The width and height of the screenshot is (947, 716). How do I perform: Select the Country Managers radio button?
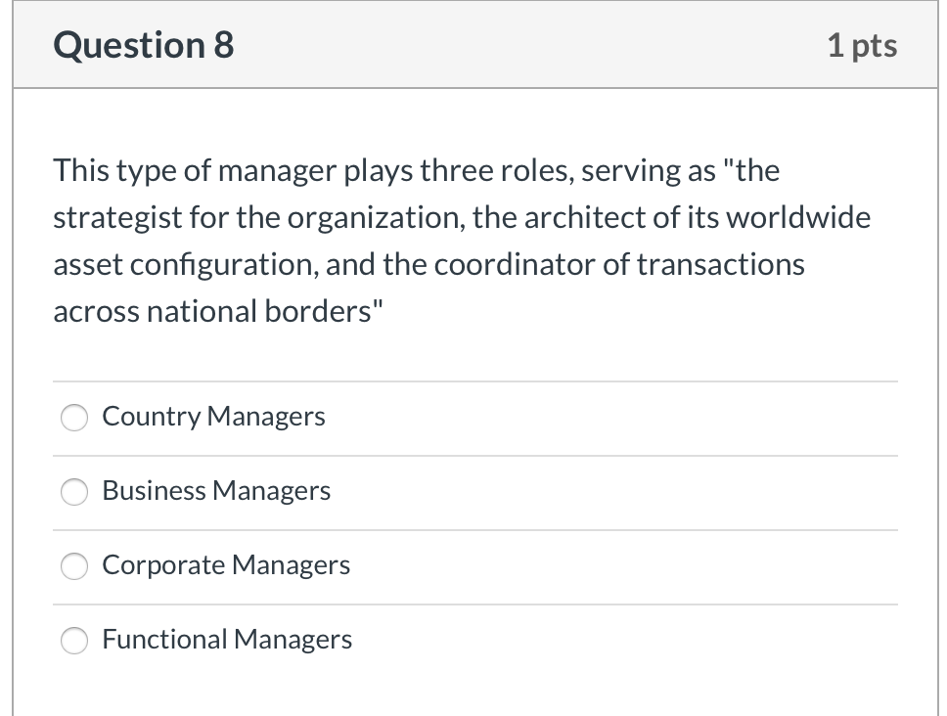(x=74, y=418)
